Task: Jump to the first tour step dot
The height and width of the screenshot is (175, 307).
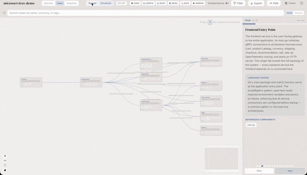Action: pos(257,166)
